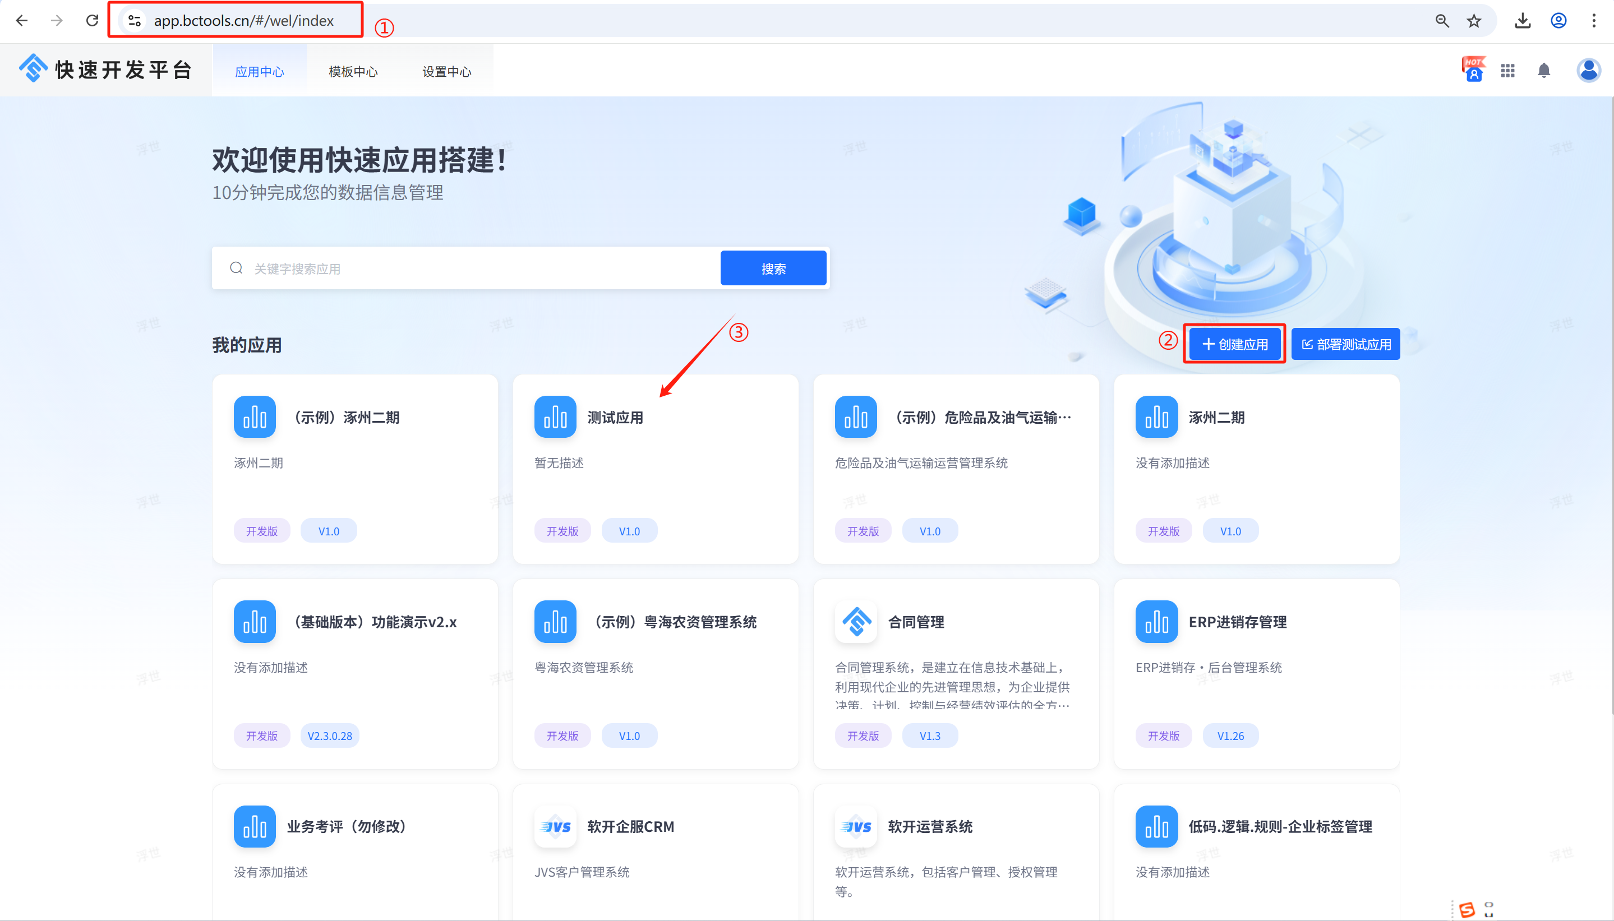Open the 软开运营系统 app title
Viewport: 1614px width, 921px height.
[x=930, y=826]
